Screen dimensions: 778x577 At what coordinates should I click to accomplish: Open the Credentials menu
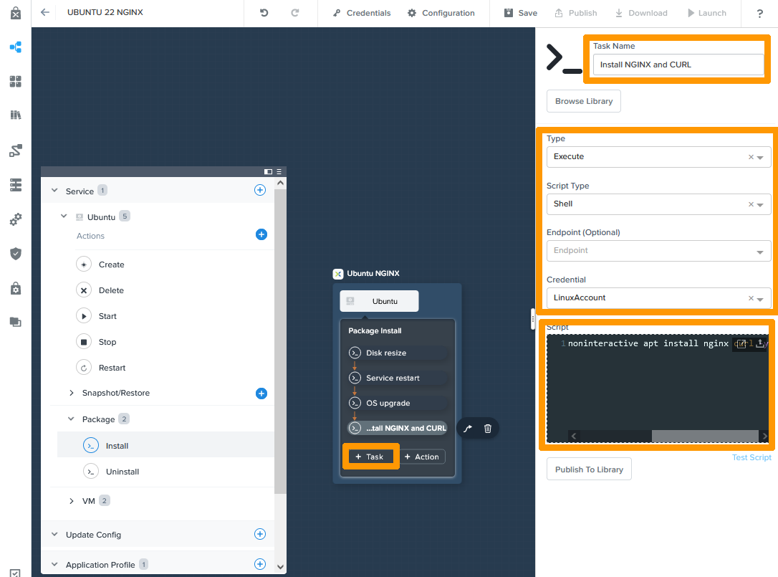pos(362,13)
